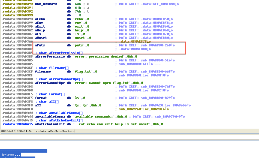Select the aCatEchoEnvExit label in the last line
259x158 pixels.
coord(50,124)
